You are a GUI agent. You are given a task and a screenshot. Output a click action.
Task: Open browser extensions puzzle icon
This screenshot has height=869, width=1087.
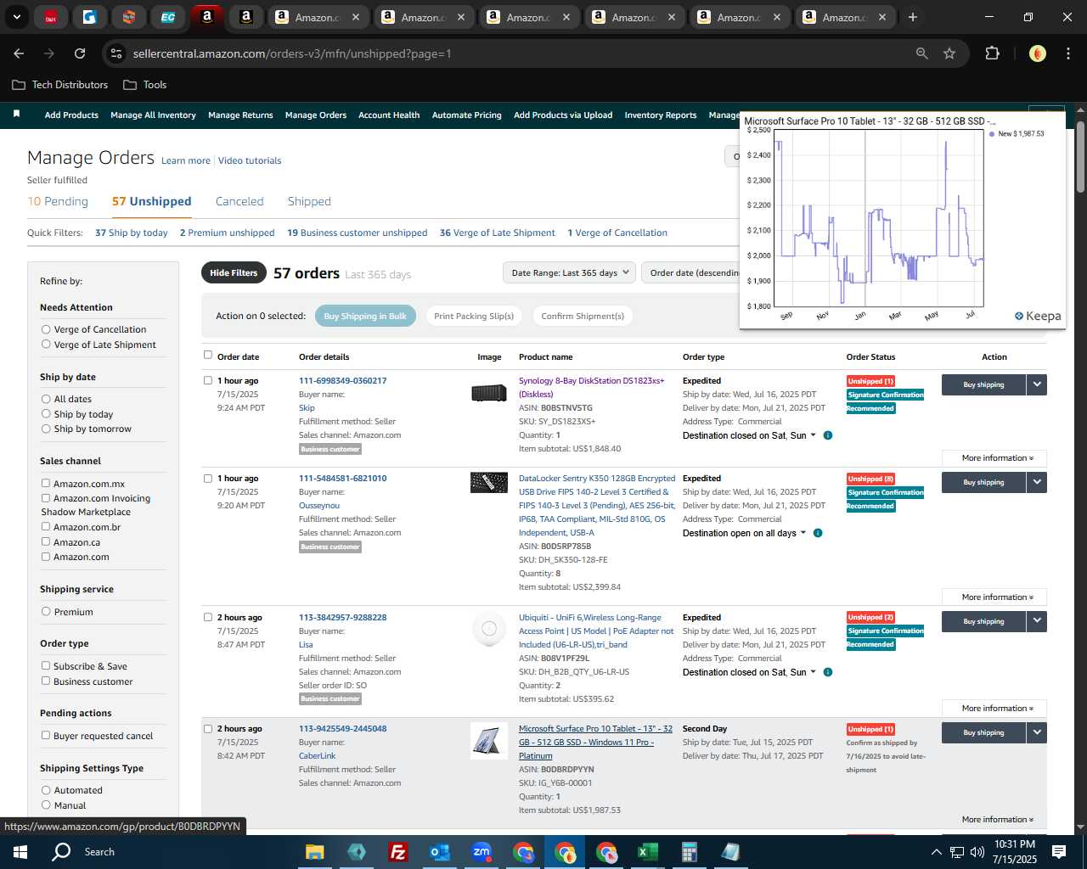click(992, 53)
